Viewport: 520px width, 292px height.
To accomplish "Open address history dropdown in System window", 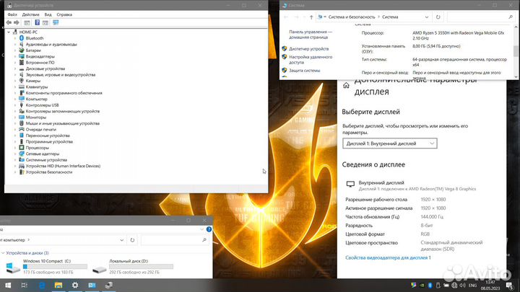I will [427, 17].
